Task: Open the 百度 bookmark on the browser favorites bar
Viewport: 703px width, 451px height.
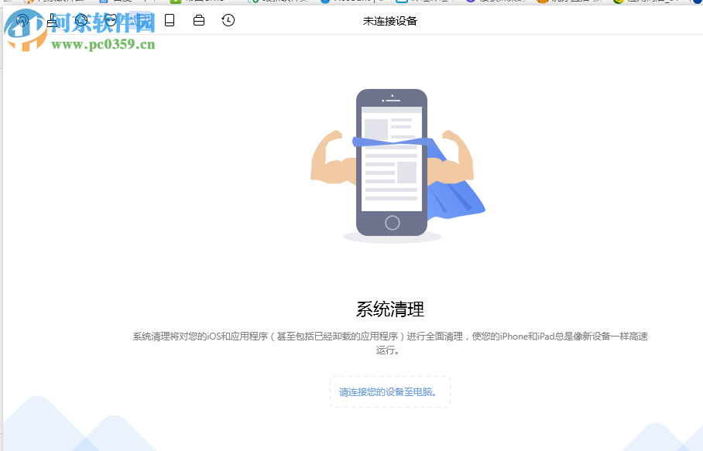Action: coord(115,2)
